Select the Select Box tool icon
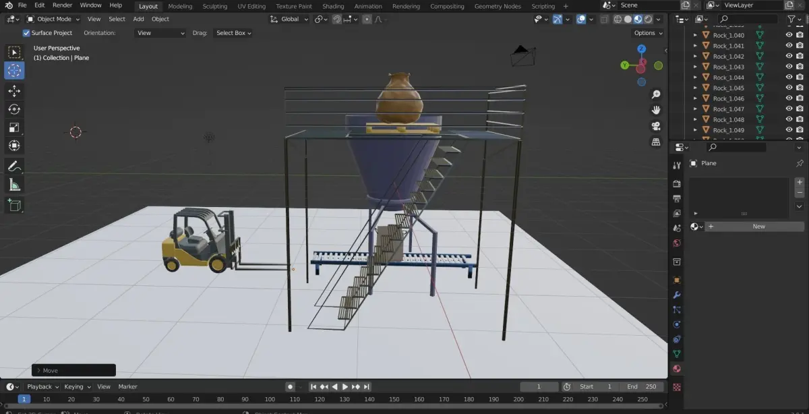 14,52
